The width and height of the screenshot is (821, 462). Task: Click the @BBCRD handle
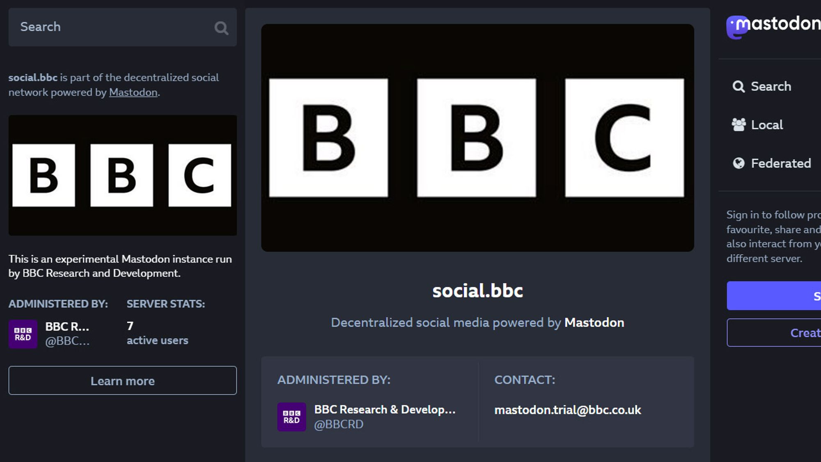[x=339, y=424]
